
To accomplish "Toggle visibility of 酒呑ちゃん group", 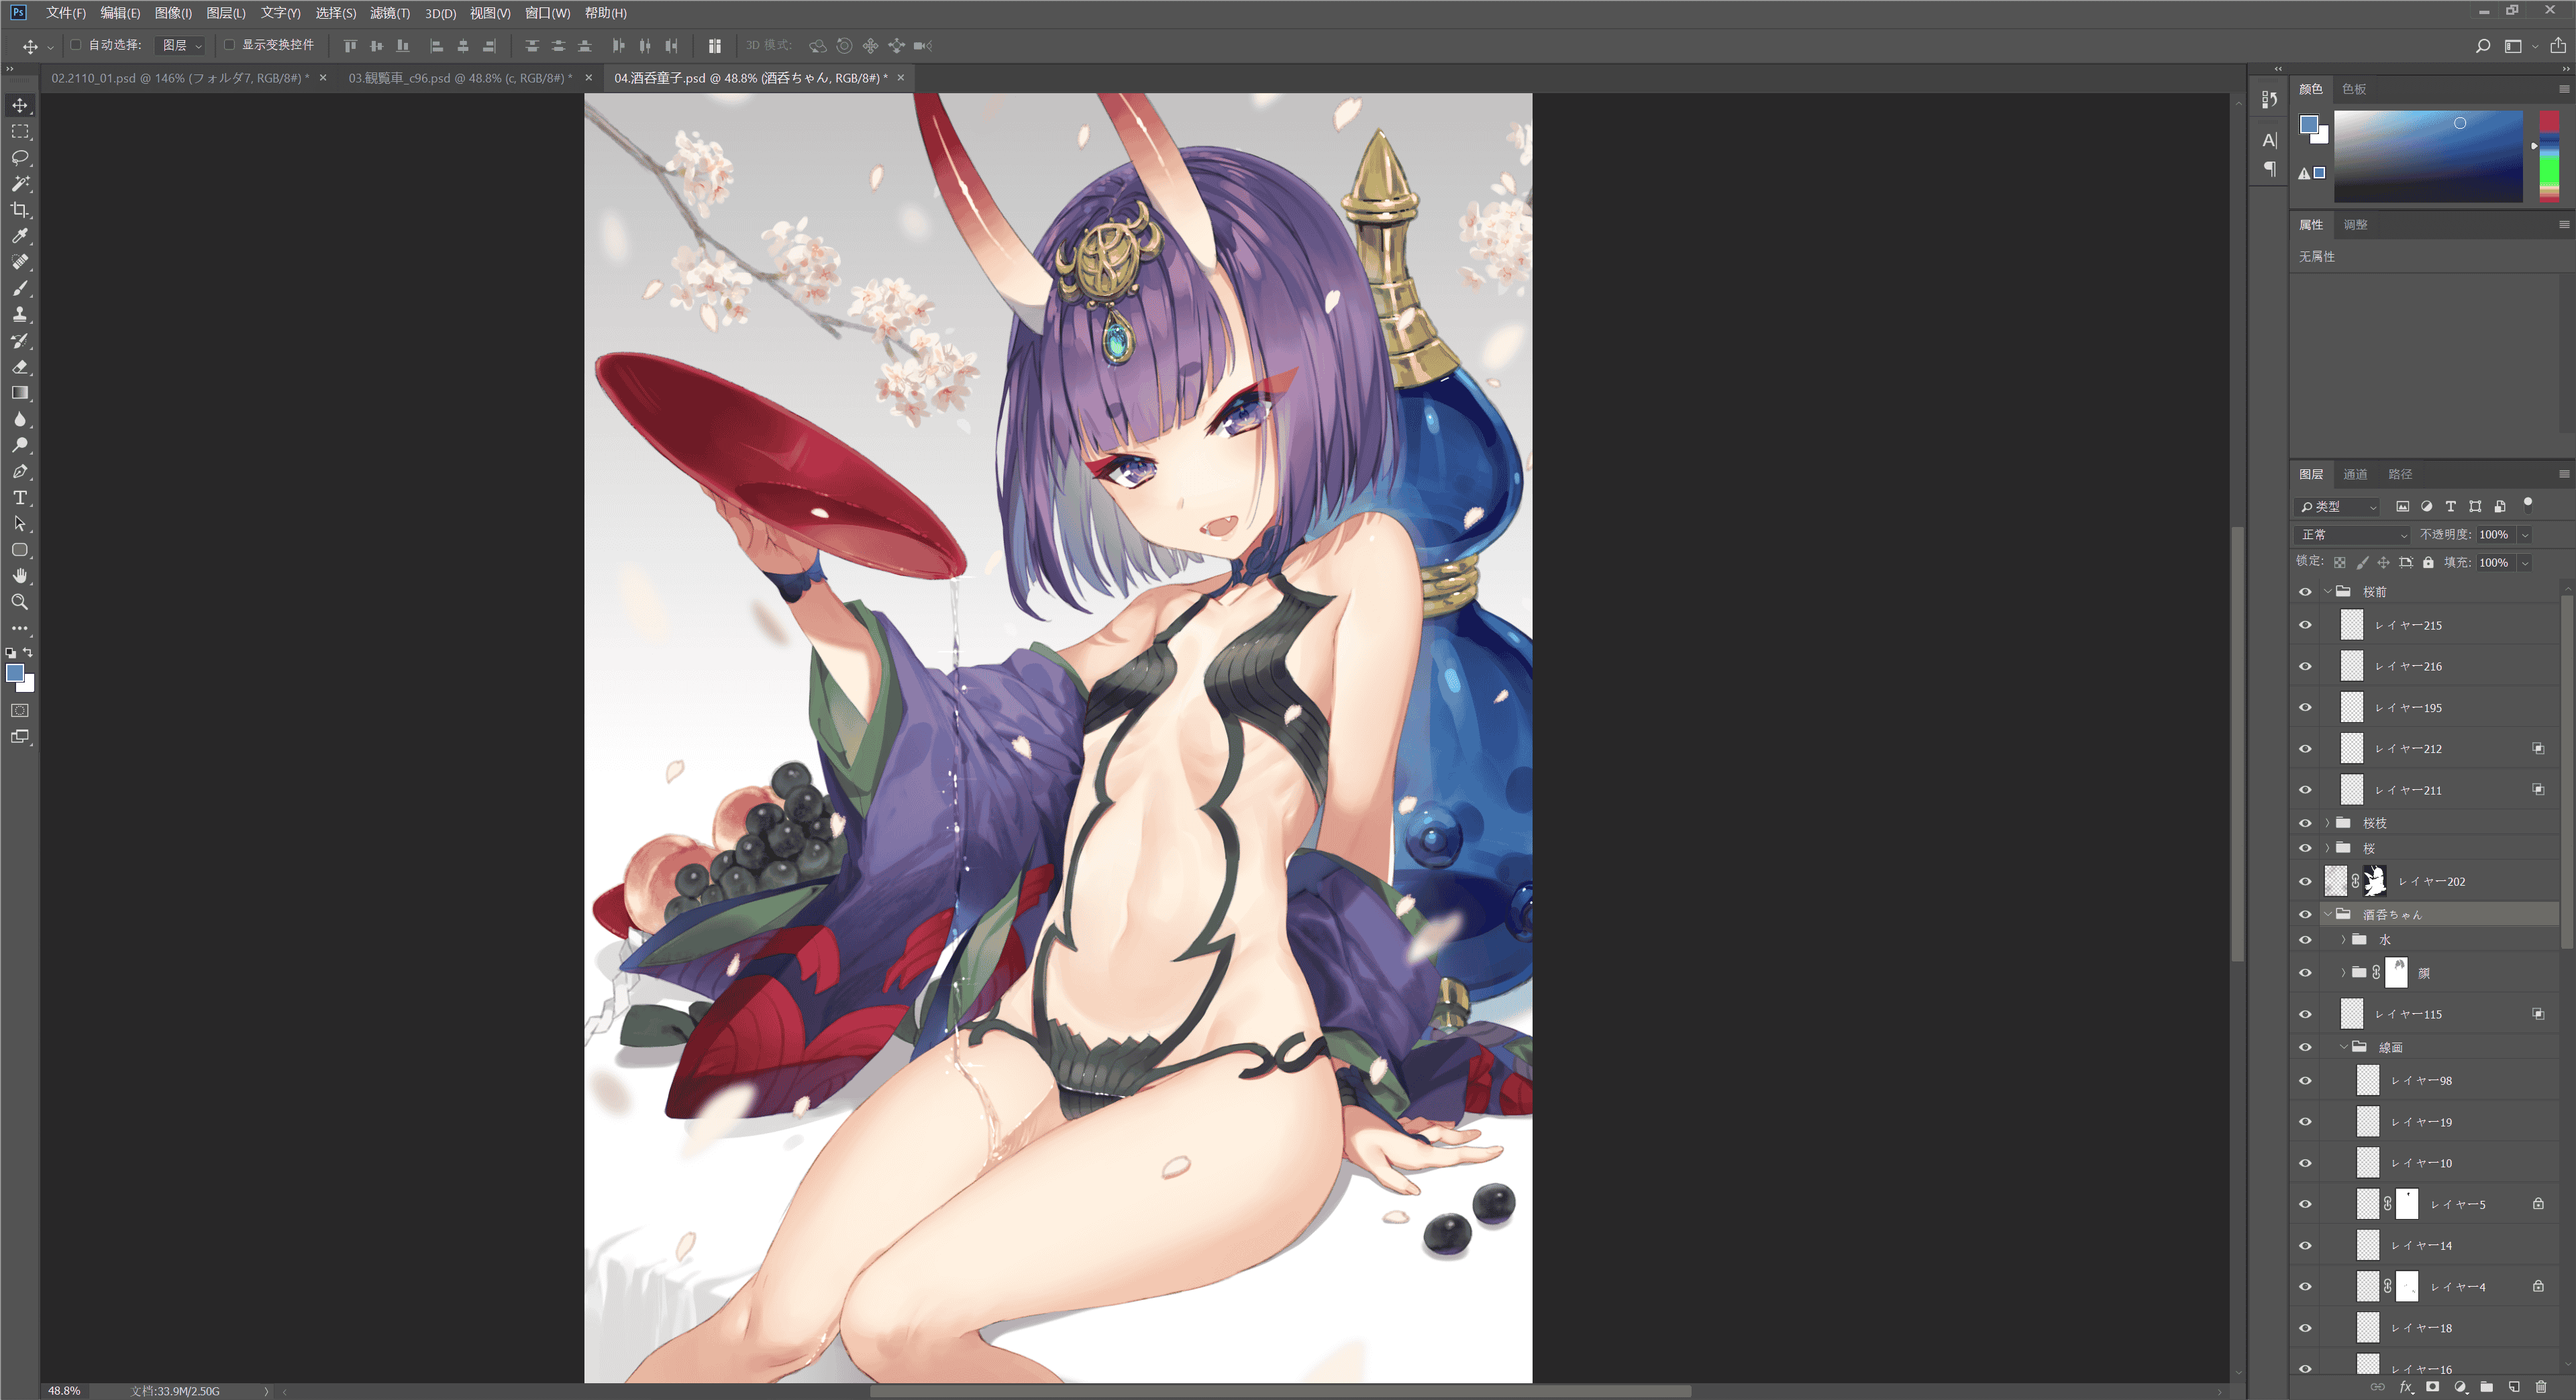I will [x=2305, y=915].
